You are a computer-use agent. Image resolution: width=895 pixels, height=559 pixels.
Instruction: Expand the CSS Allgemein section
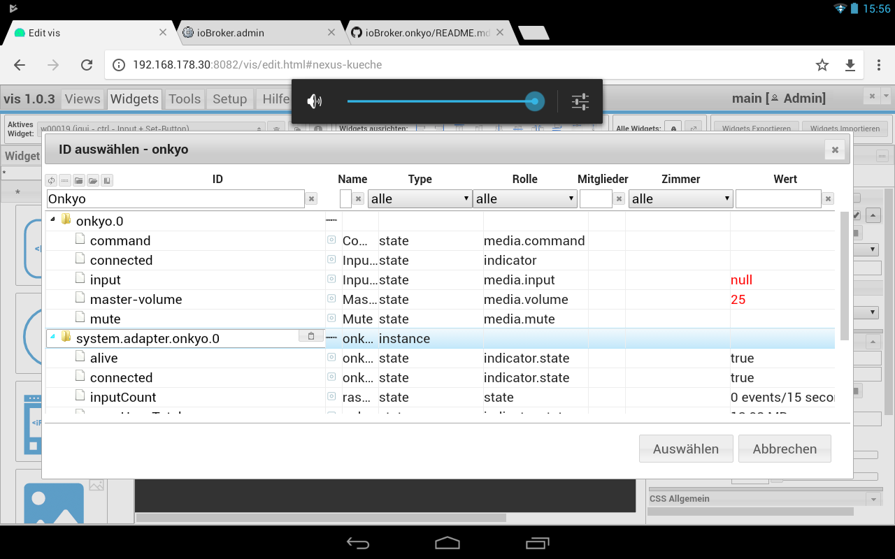point(873,499)
